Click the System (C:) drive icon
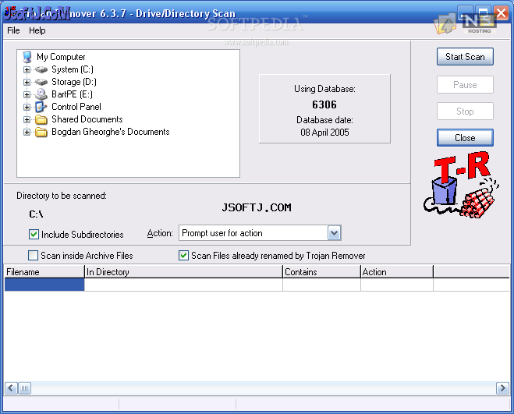The width and height of the screenshot is (514, 414). click(41, 69)
